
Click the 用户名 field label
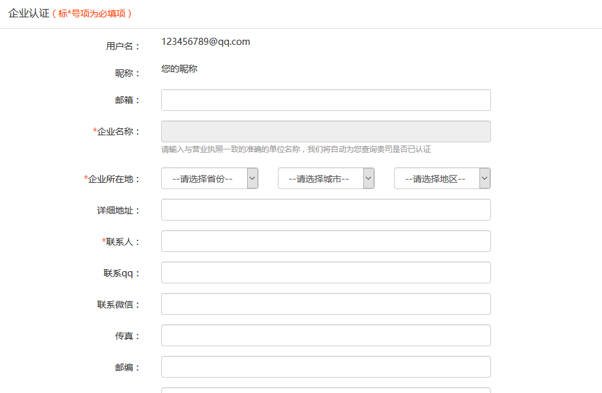(x=123, y=46)
